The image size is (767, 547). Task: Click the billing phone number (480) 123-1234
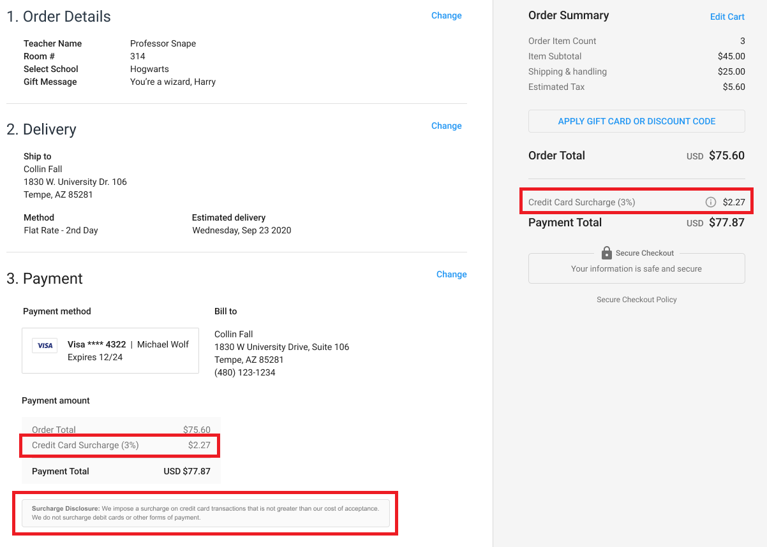click(x=245, y=372)
